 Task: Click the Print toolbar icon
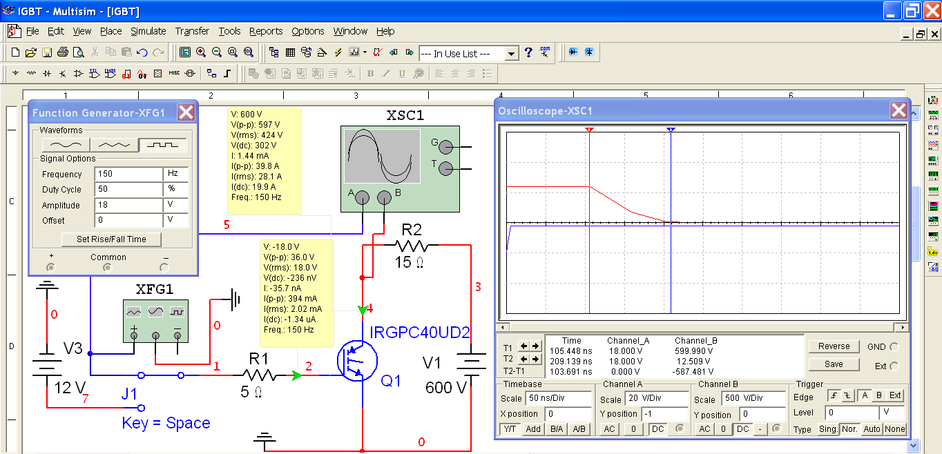[x=63, y=52]
